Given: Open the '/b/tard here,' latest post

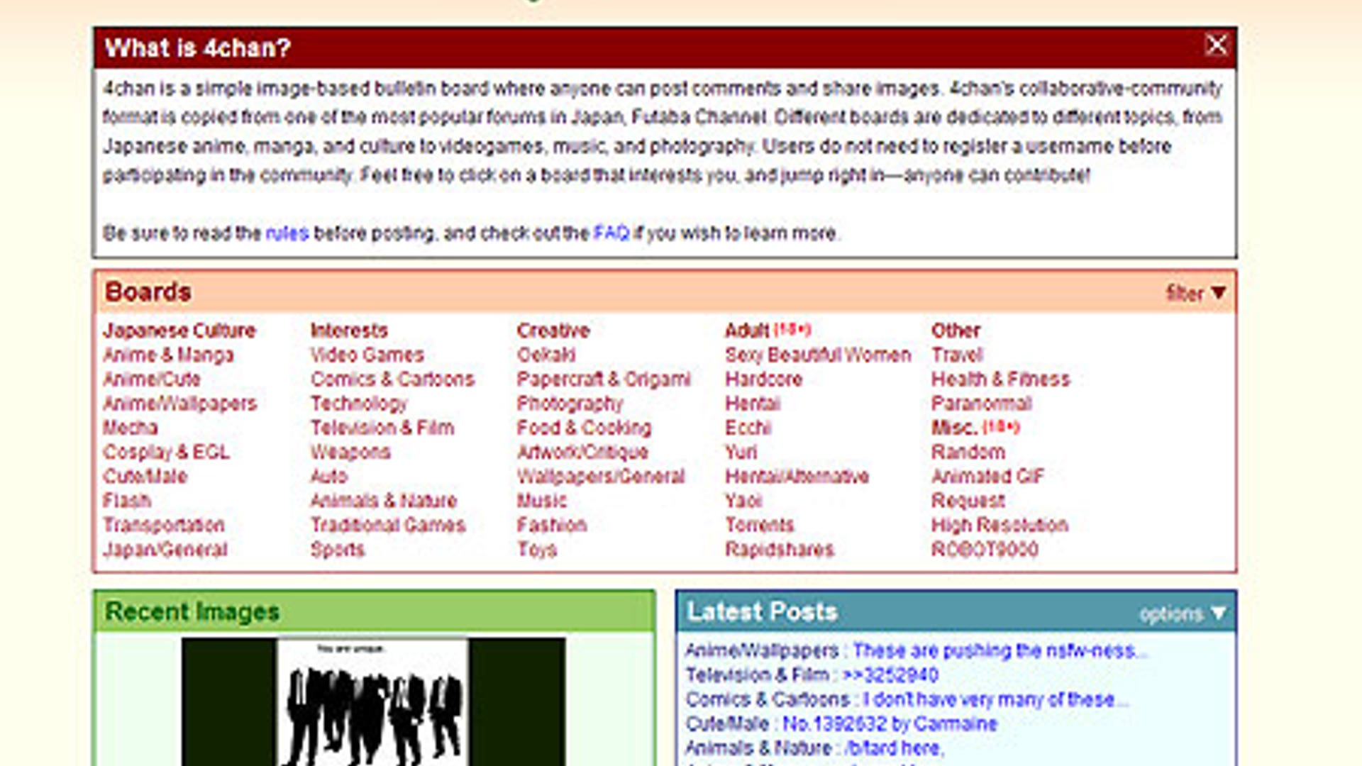Looking at the screenshot, I should [894, 748].
